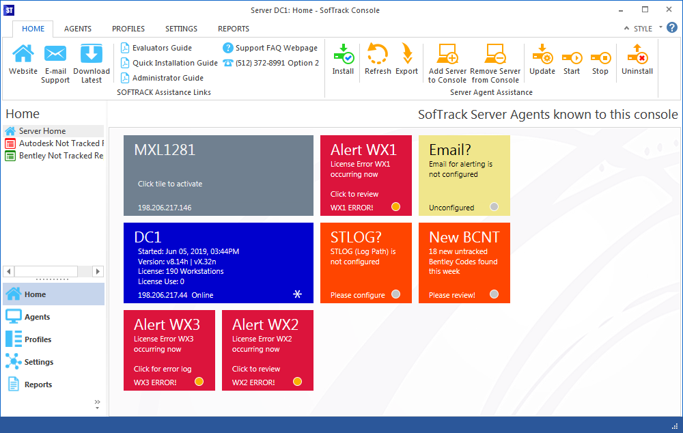Switch to the HOME ribbon tab
This screenshot has height=433, width=683.
point(33,29)
